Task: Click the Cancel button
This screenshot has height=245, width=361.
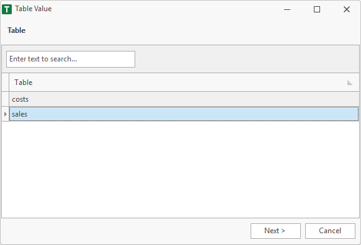Action: [330, 231]
